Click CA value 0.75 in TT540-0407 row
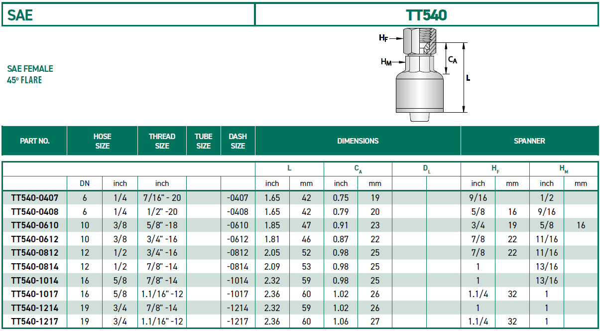 (x=341, y=198)
